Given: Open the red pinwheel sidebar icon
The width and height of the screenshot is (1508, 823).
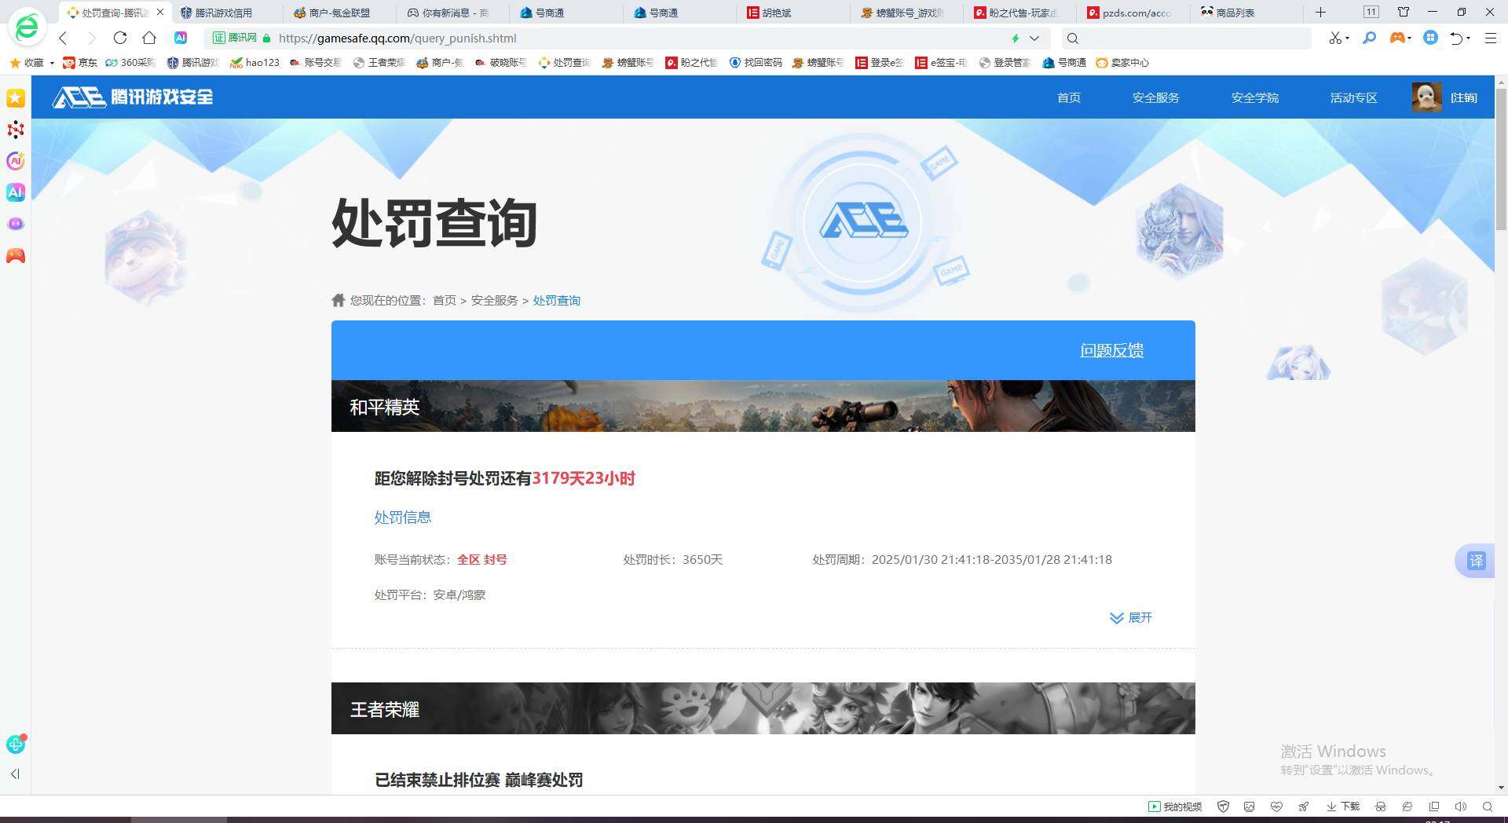Looking at the screenshot, I should [x=16, y=130].
